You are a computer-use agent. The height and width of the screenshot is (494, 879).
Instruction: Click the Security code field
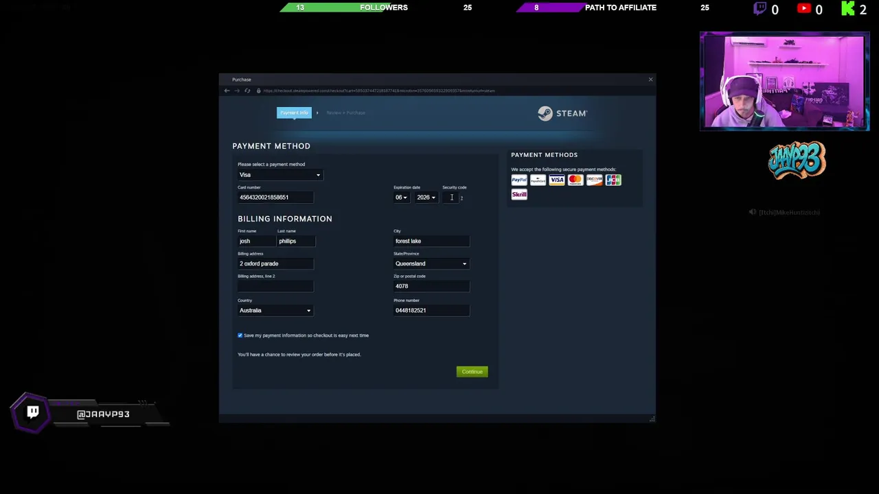pyautogui.click(x=450, y=198)
